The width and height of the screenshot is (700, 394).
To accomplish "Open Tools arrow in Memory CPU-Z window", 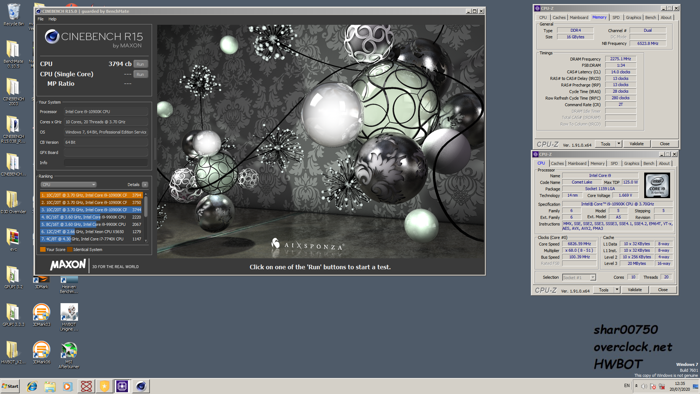I will click(x=619, y=144).
